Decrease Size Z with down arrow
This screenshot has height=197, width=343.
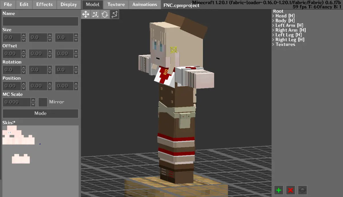pos(76,40)
